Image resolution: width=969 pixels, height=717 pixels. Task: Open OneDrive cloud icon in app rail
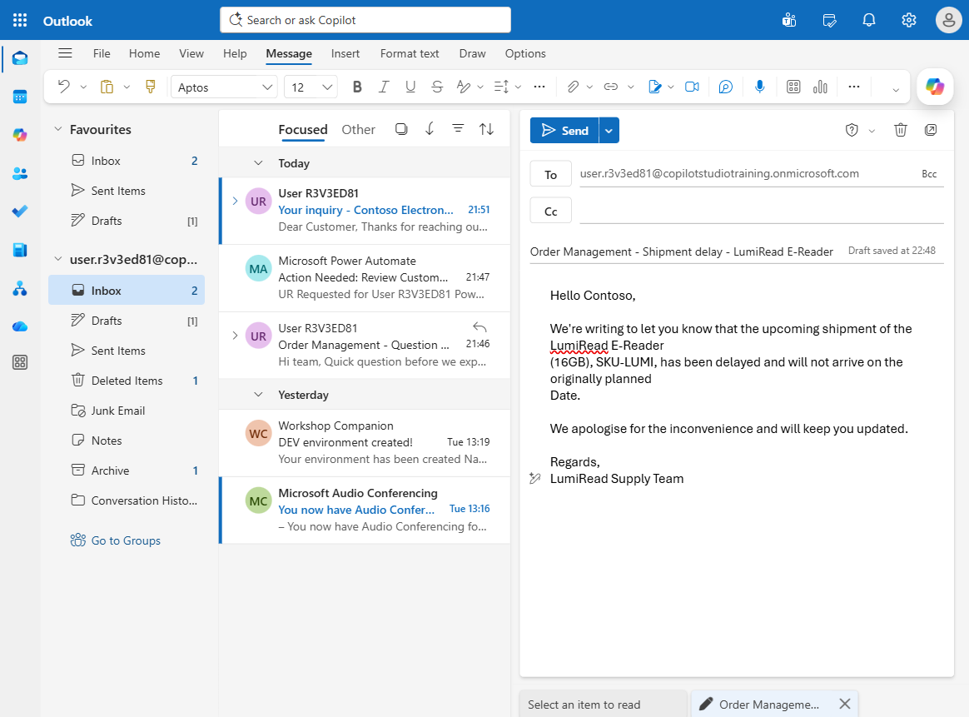click(20, 326)
